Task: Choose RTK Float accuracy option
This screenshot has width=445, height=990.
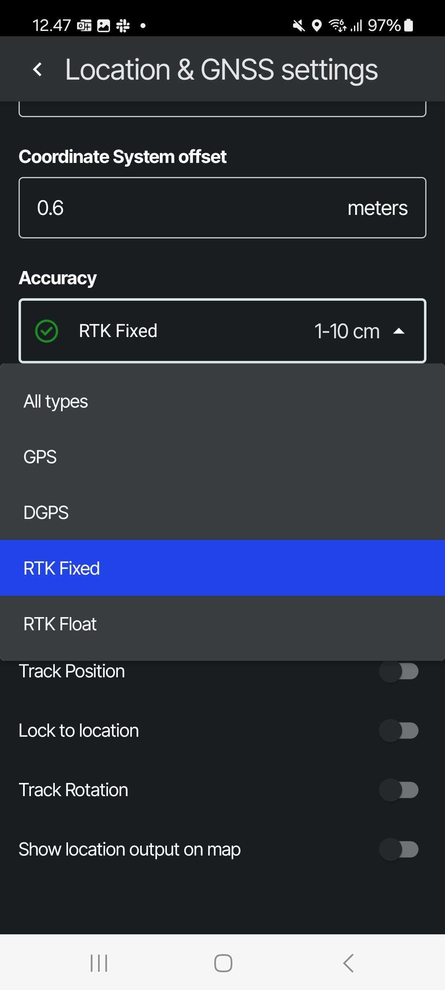Action: 222,624
